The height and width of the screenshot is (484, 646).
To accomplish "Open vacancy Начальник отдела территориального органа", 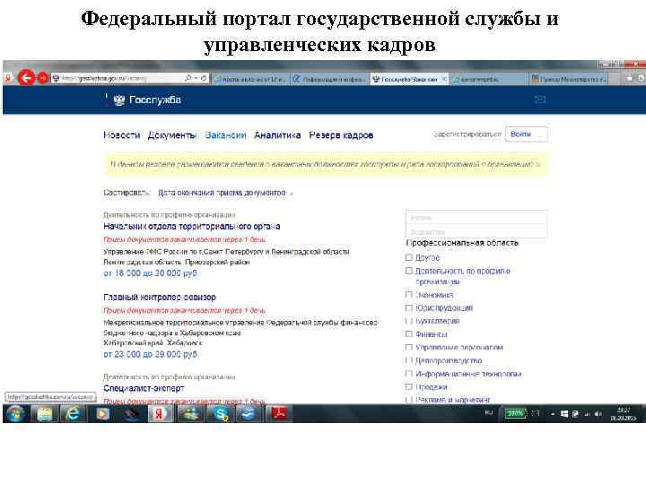I will (x=192, y=227).
